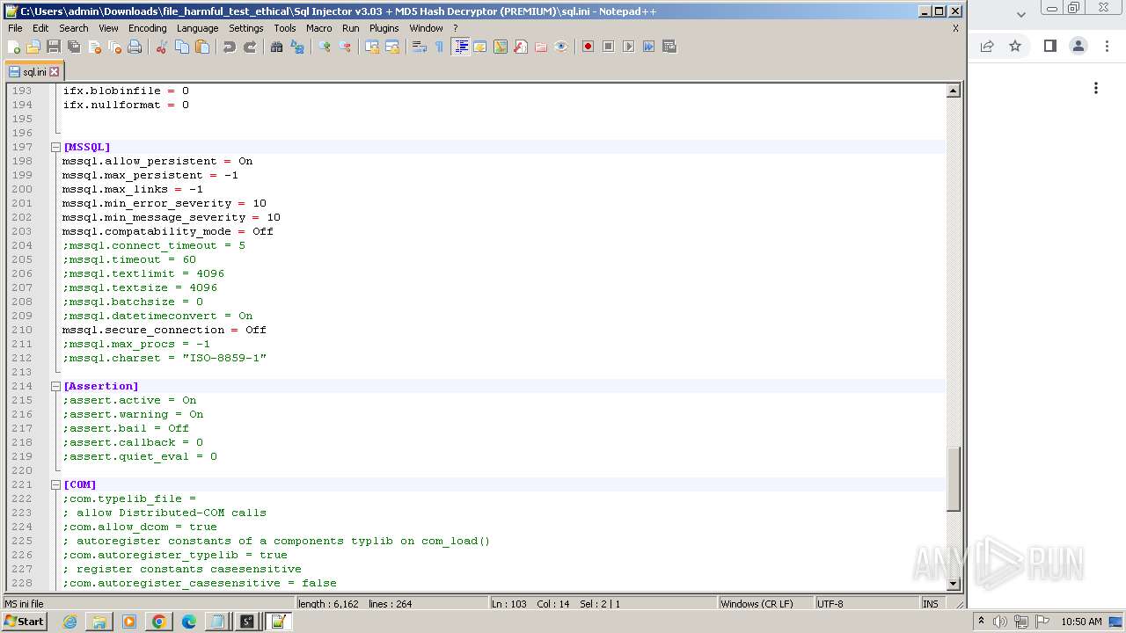Open the Windows Start menu
Screen dimensions: 1126x633
[25, 622]
